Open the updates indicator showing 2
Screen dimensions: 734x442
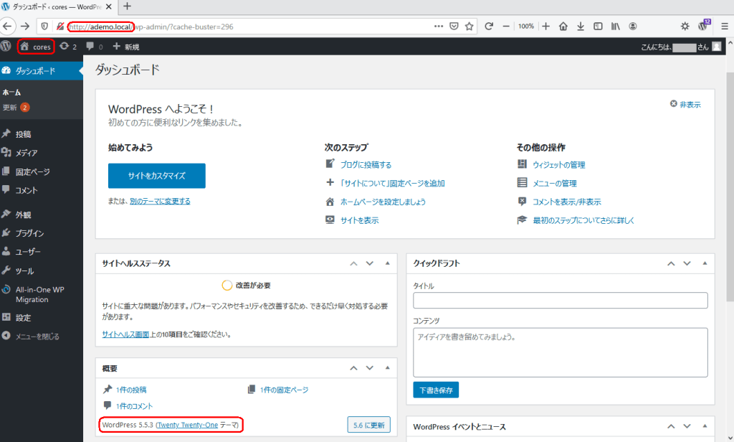pos(68,47)
